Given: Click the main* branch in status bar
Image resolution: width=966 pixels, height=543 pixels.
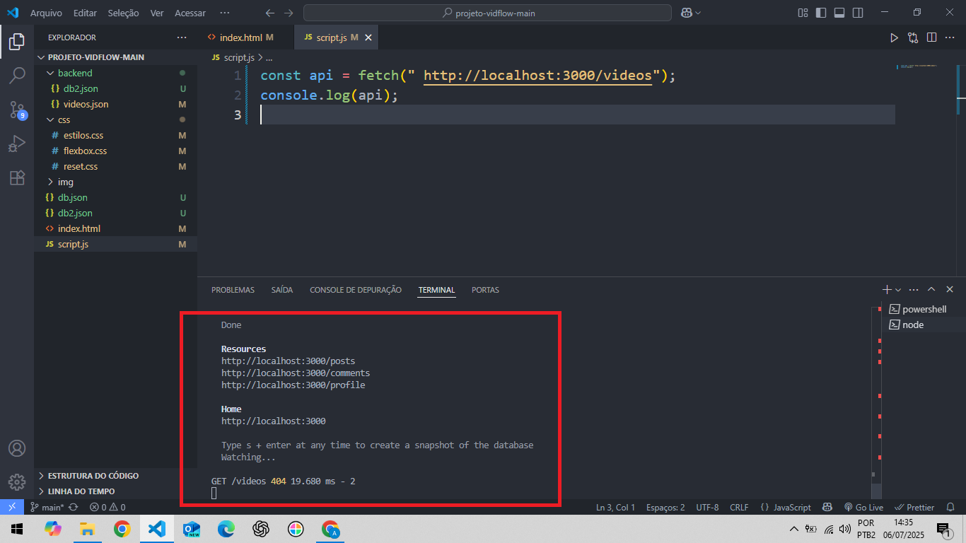Looking at the screenshot, I should click(x=47, y=507).
